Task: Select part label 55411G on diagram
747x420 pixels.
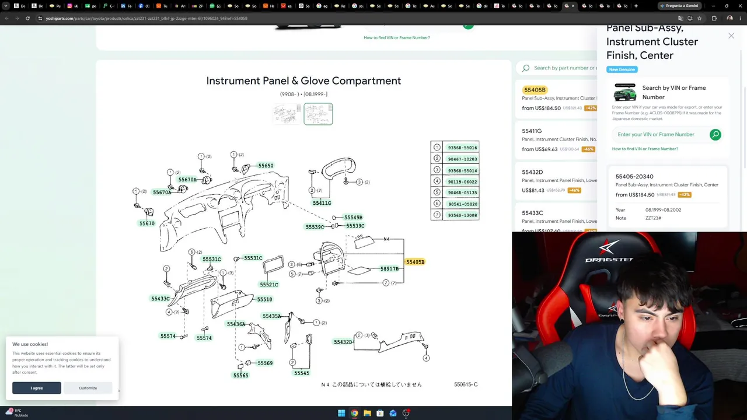Action: [x=322, y=203]
